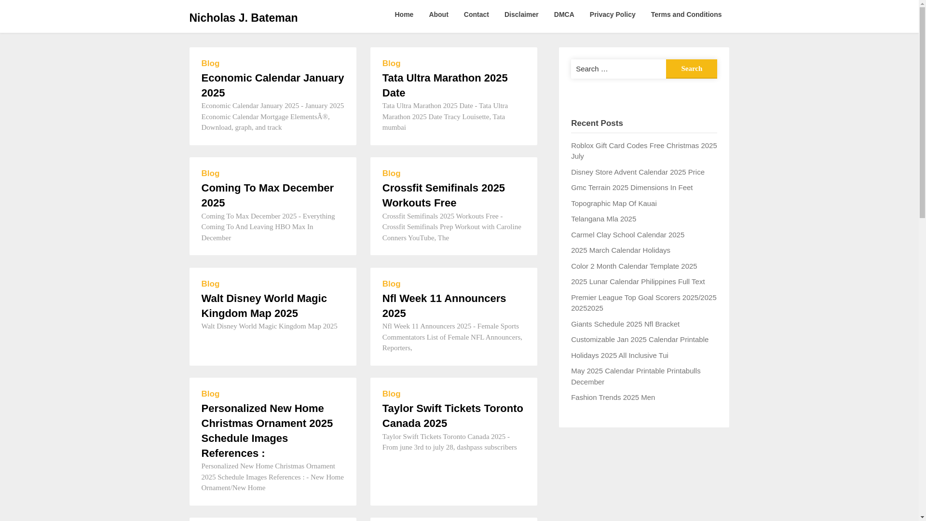Click Blog category above Taylor Swift Tickets

(391, 394)
